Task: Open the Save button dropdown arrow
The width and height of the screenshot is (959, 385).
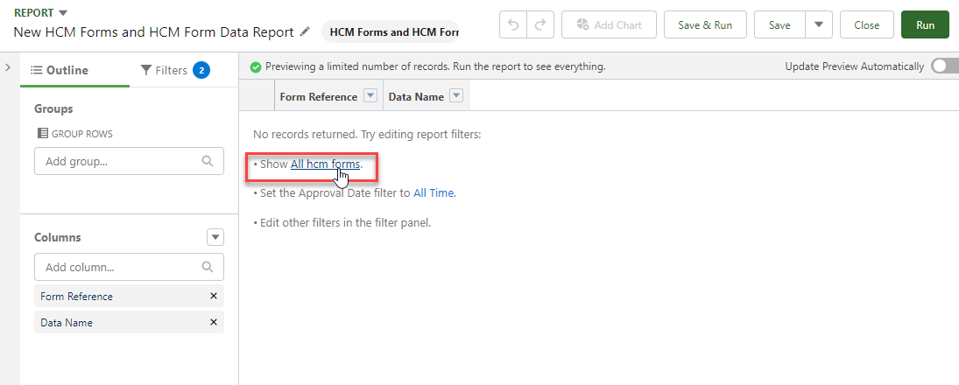Action: tap(818, 25)
